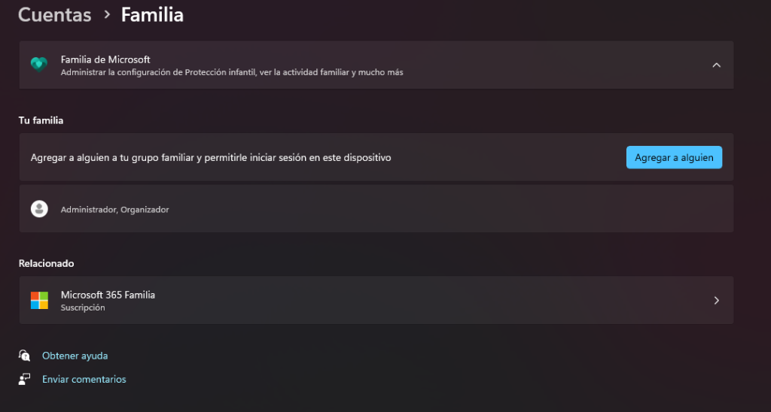771x412 pixels.
Task: Collapse the Familia de Microsoft section chevron
Action: pos(716,65)
